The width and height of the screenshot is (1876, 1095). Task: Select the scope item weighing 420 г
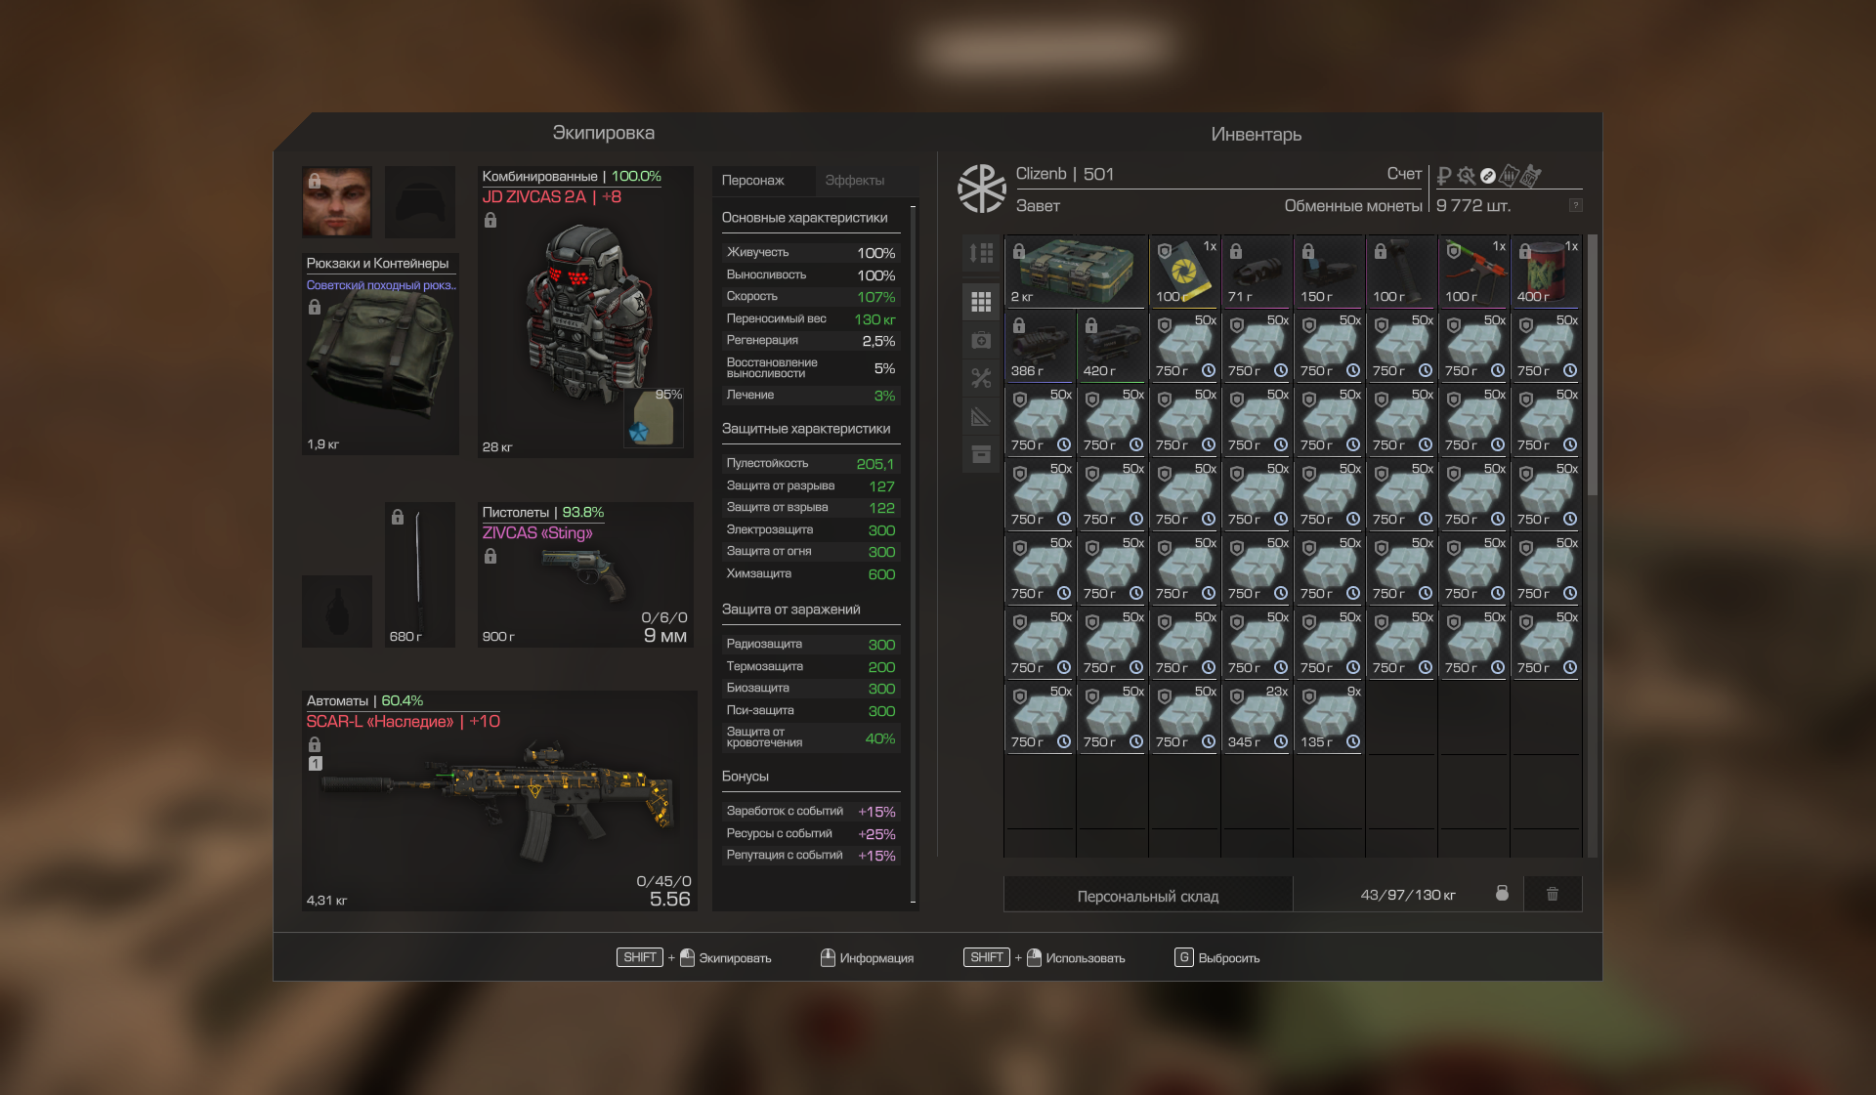click(1112, 346)
